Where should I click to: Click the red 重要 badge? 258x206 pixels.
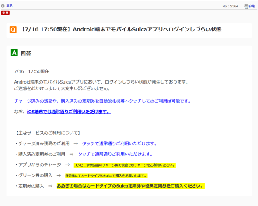point(5,13)
